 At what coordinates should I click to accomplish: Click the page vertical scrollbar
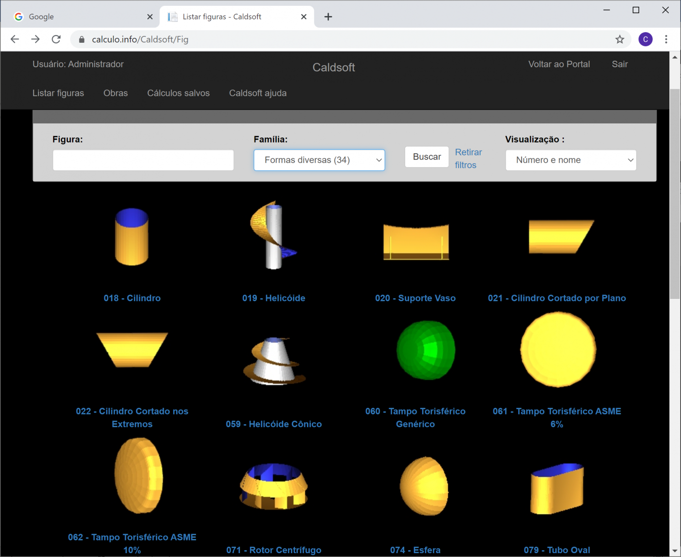click(x=675, y=194)
